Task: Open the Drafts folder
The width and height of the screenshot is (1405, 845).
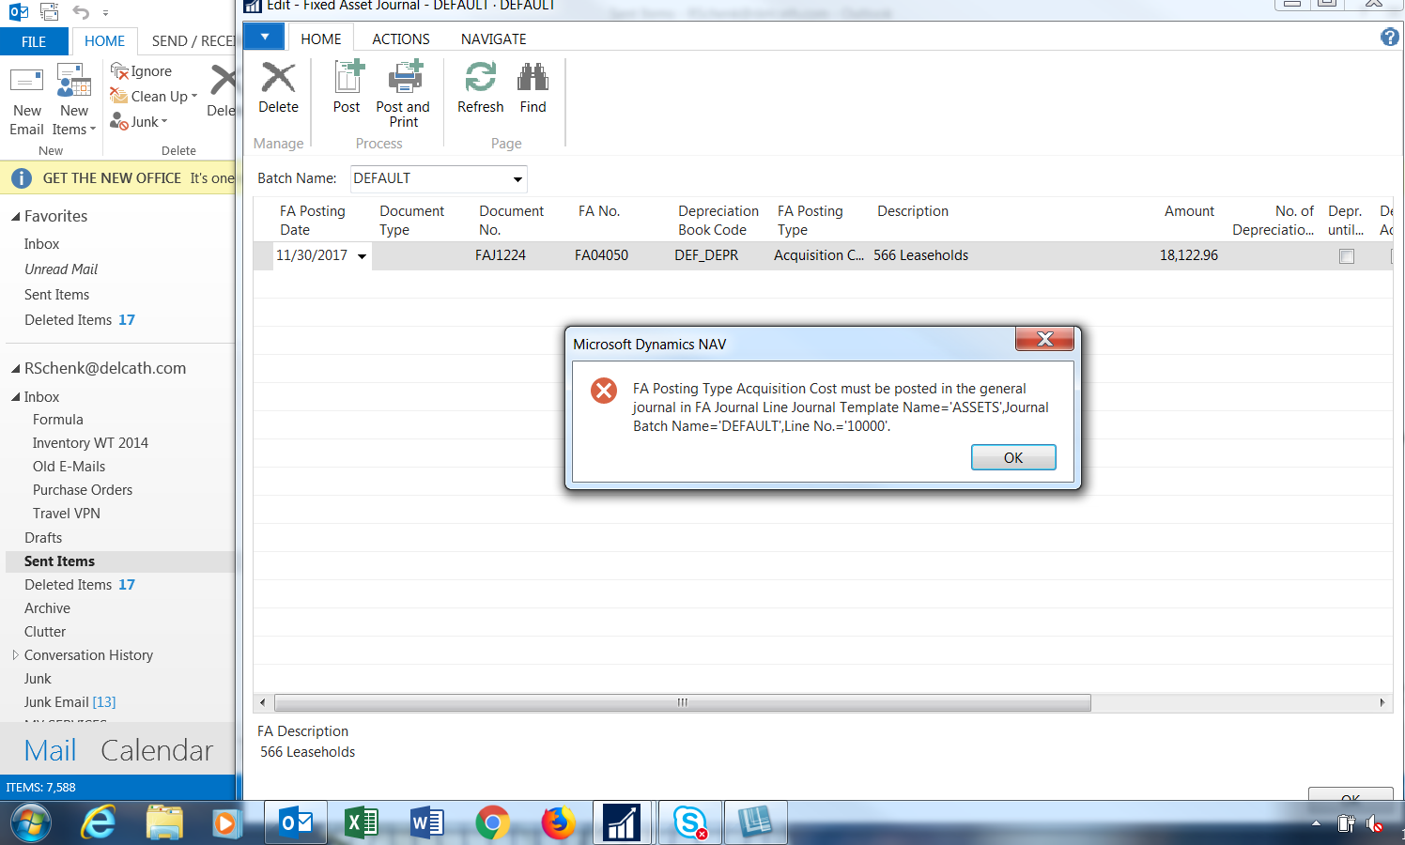Action: pos(43,538)
